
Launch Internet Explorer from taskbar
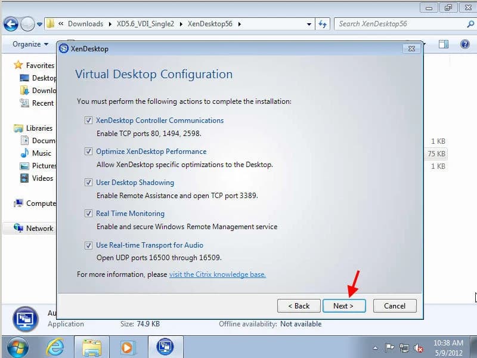tap(55, 347)
